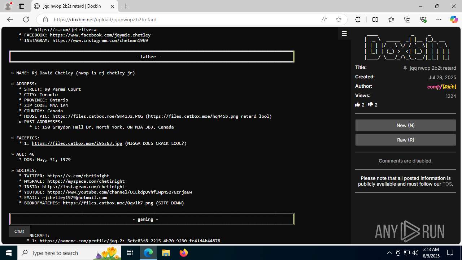Open Firefox from the taskbar
462x260 pixels.
pos(183,253)
